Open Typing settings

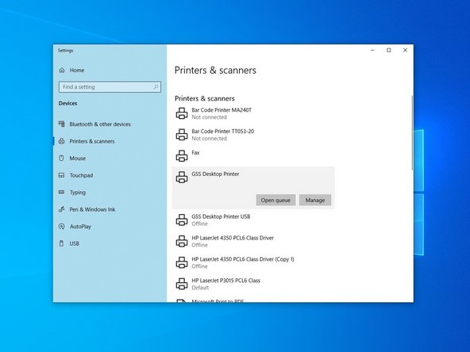click(78, 193)
